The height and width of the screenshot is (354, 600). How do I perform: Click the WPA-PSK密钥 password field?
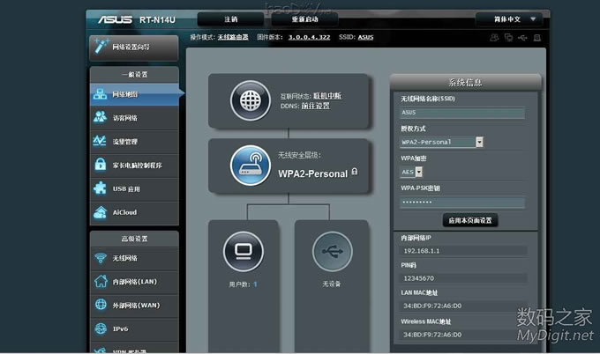(x=461, y=202)
